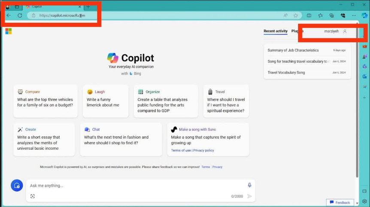This screenshot has height=207, width=370.
Task: Submit message with send arrow
Action: pos(249,196)
